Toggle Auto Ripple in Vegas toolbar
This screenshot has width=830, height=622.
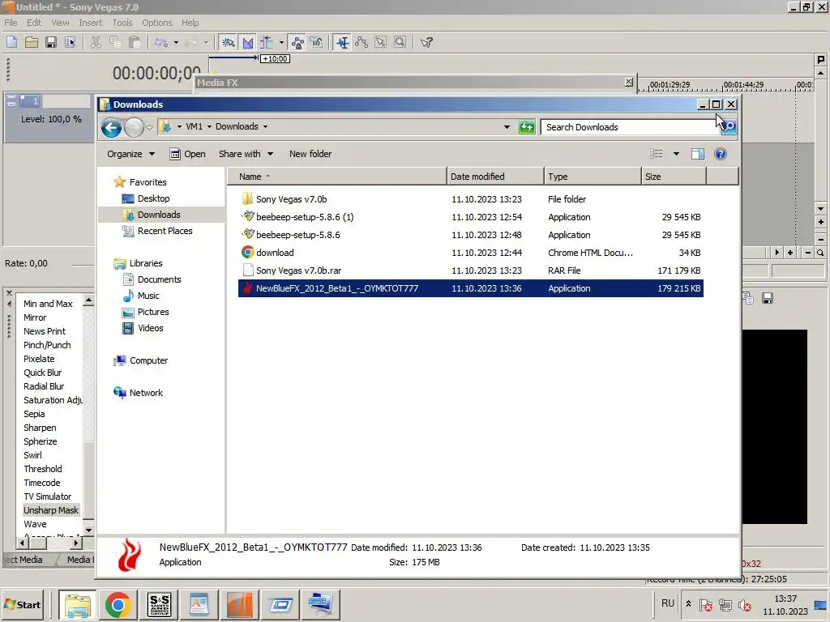266,42
